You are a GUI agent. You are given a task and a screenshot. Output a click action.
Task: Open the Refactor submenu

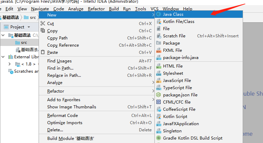coord(55,91)
